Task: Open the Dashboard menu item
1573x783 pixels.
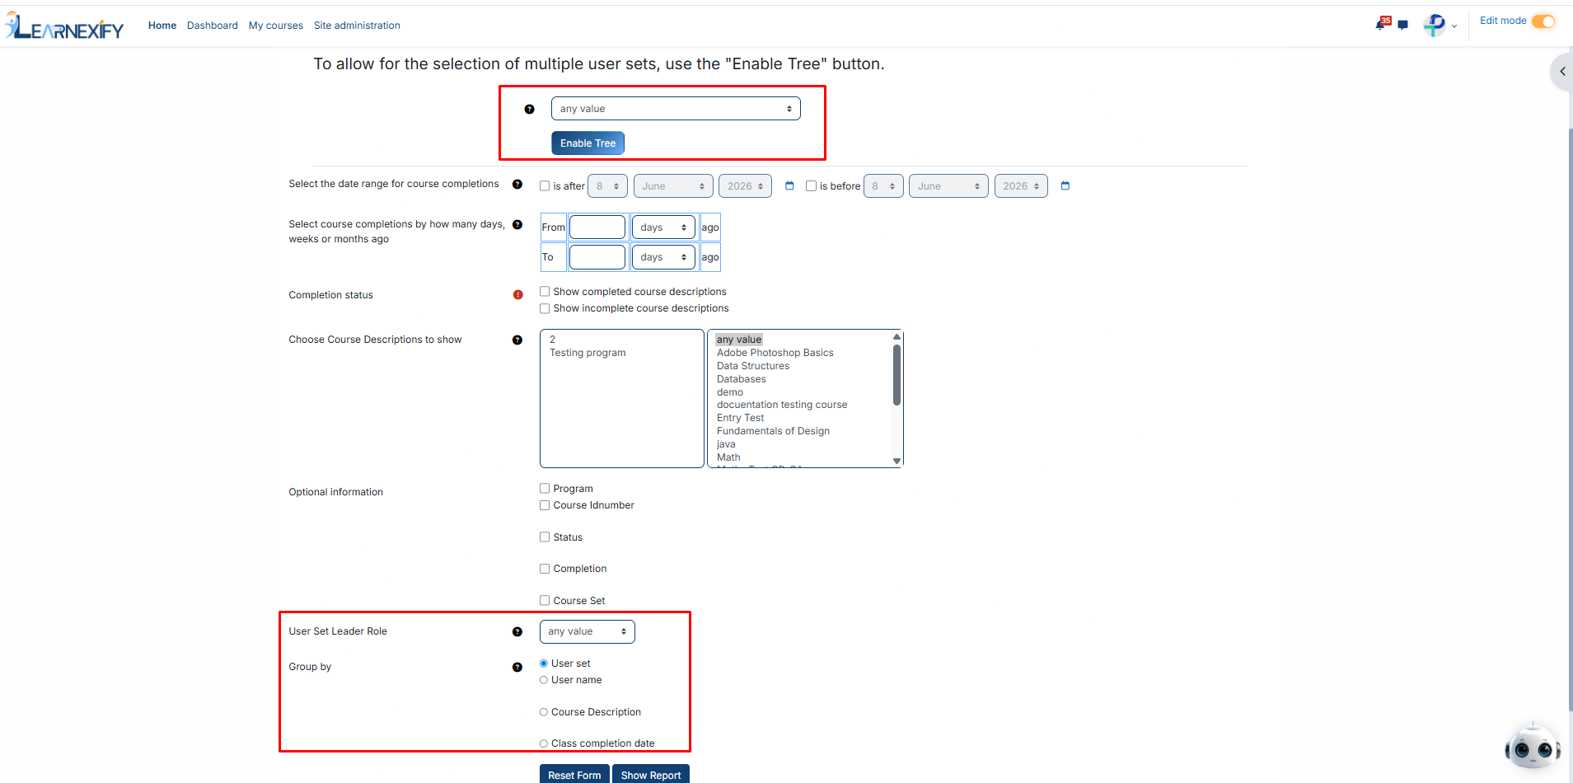Action: (213, 26)
